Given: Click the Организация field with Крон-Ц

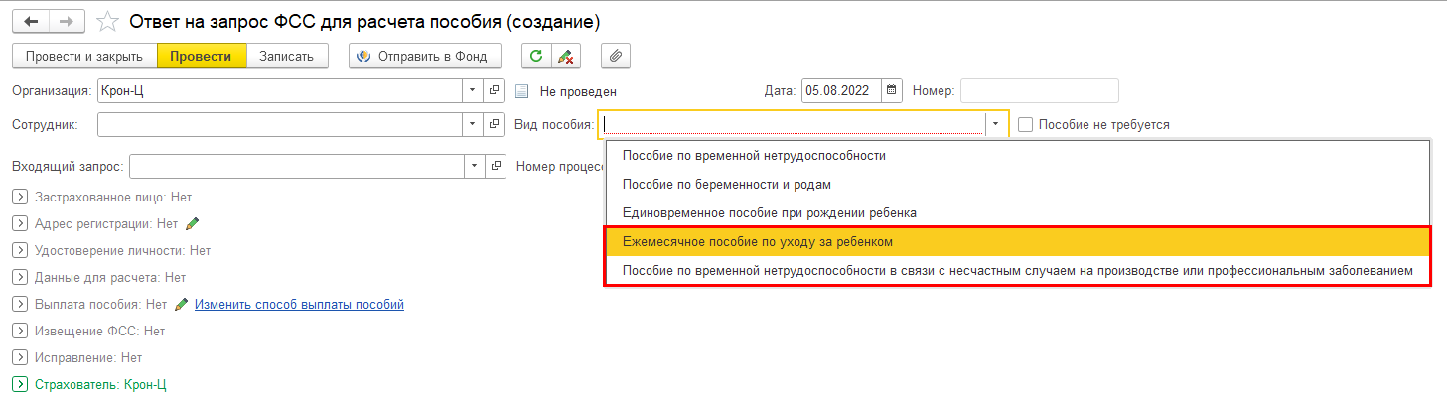Looking at the screenshot, I should click(x=280, y=90).
